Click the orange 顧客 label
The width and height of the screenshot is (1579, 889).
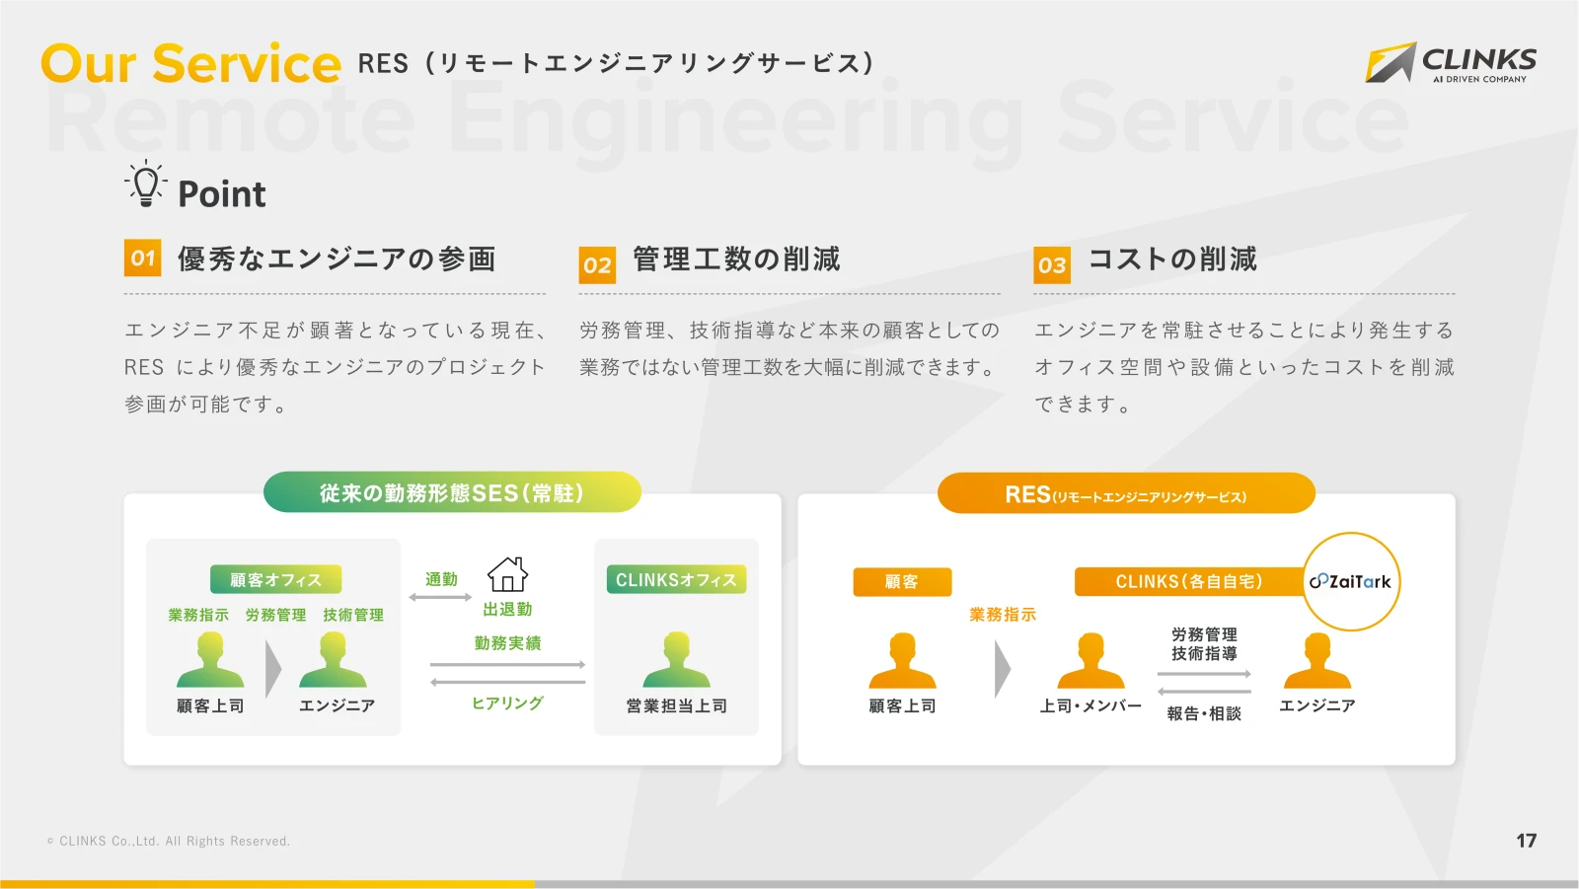[902, 581]
